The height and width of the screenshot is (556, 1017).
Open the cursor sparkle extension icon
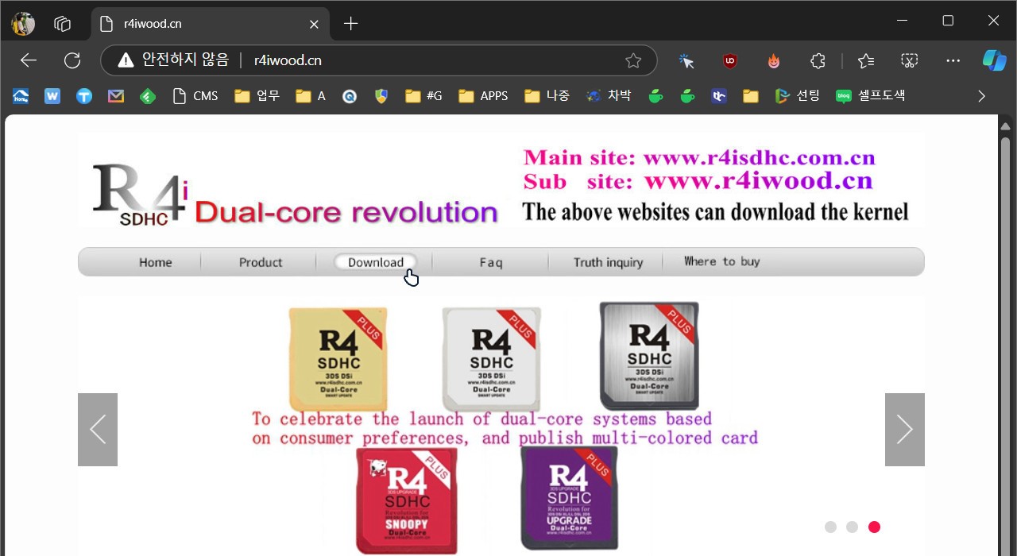pyautogui.click(x=686, y=60)
